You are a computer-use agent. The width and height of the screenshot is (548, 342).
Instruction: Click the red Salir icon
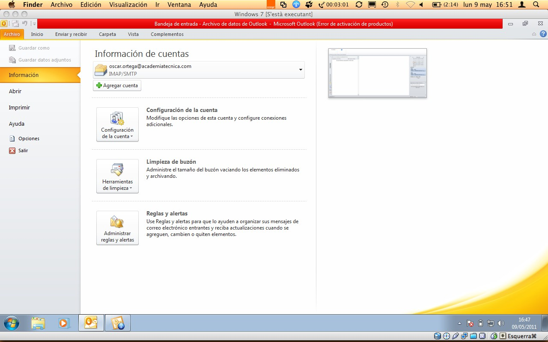[12, 150]
